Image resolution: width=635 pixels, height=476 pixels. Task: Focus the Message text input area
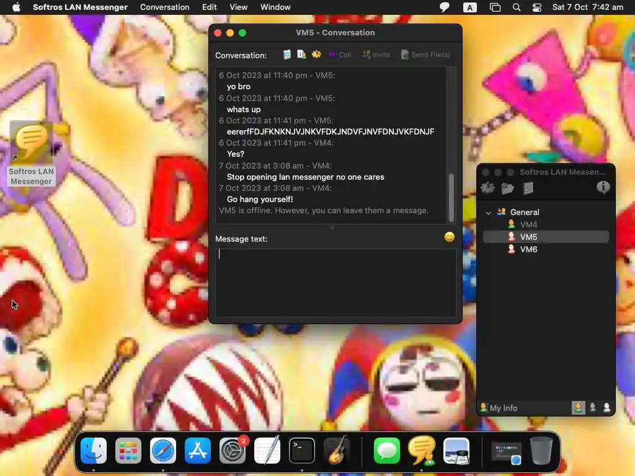pyautogui.click(x=335, y=283)
